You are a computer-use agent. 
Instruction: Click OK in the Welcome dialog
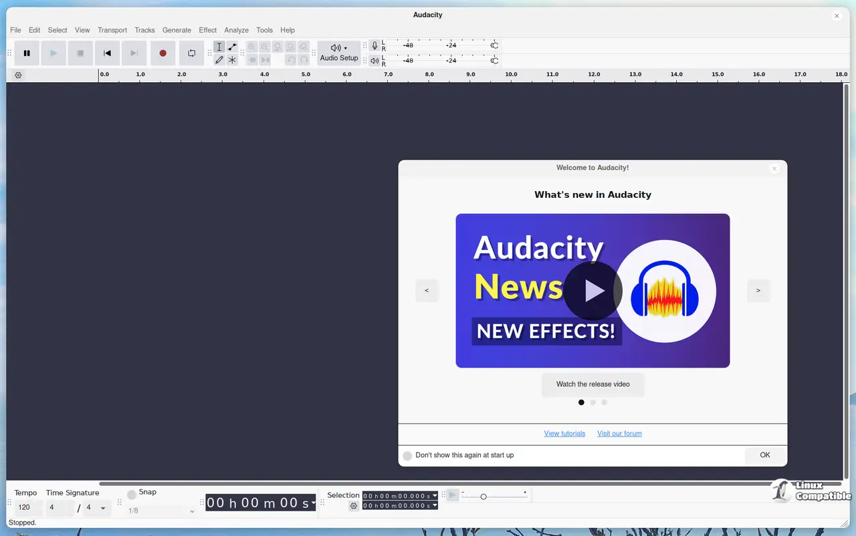(765, 455)
